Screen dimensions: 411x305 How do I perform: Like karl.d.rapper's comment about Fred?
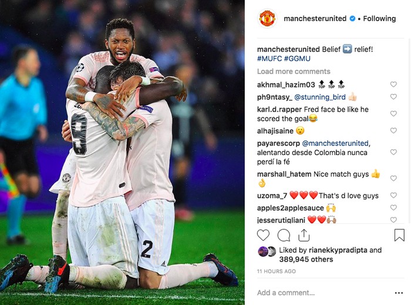tap(393, 113)
